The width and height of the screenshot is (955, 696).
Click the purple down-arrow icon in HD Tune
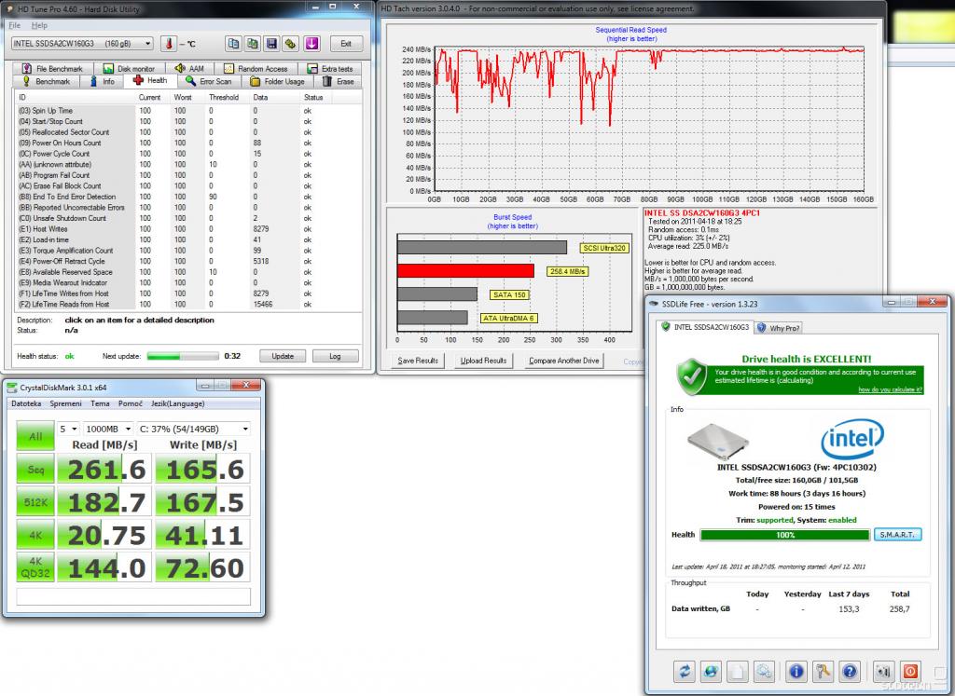coord(311,44)
